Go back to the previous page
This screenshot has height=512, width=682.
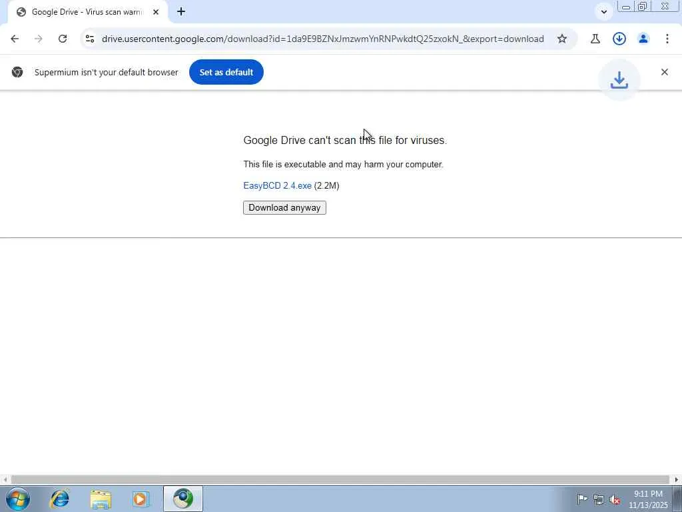pyautogui.click(x=15, y=39)
